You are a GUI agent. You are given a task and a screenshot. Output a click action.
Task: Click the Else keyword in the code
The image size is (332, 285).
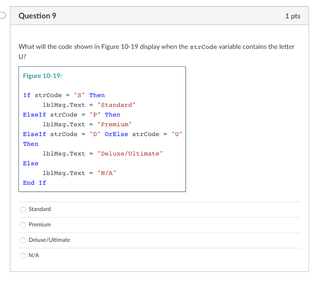30,163
